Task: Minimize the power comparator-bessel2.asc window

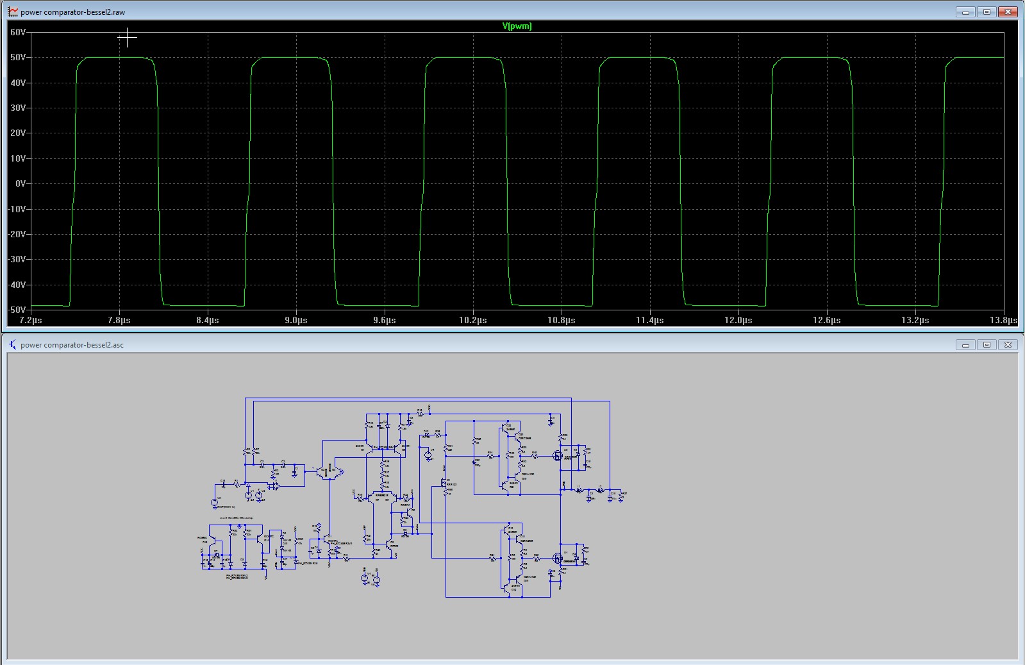Action: [965, 344]
